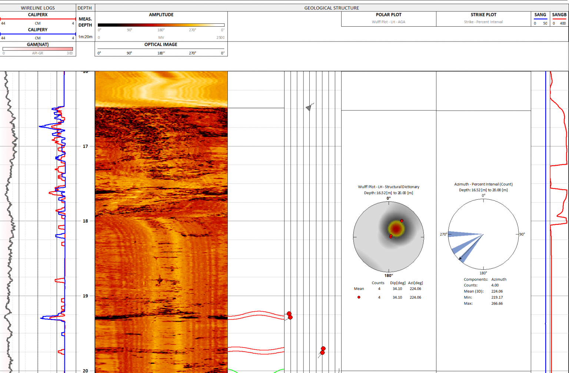Click the POLAR PLOT column header

388,14
